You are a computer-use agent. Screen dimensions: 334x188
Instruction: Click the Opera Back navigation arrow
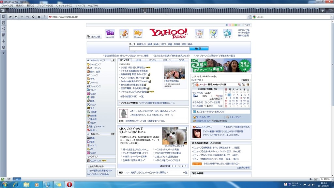16,17
